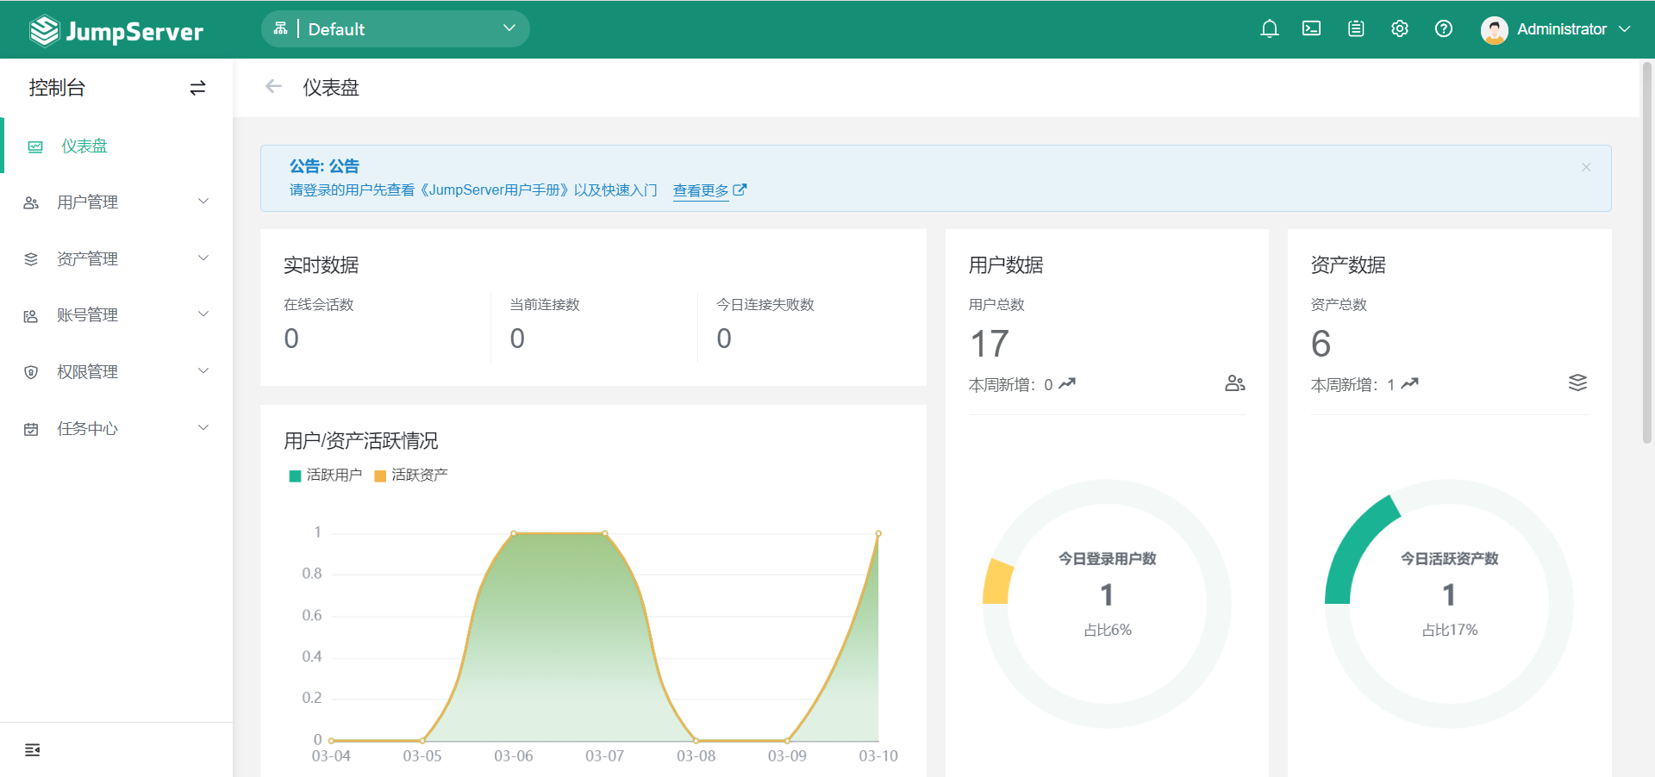
Task: Click the JumpServer logo
Action: pos(116,31)
